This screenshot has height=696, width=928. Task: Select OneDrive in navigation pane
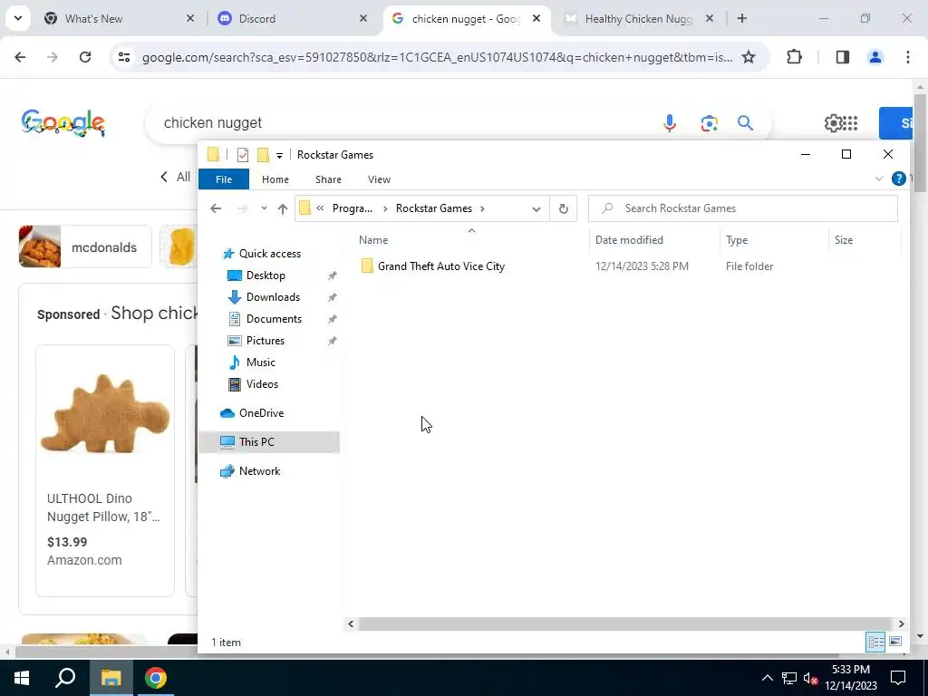261,413
